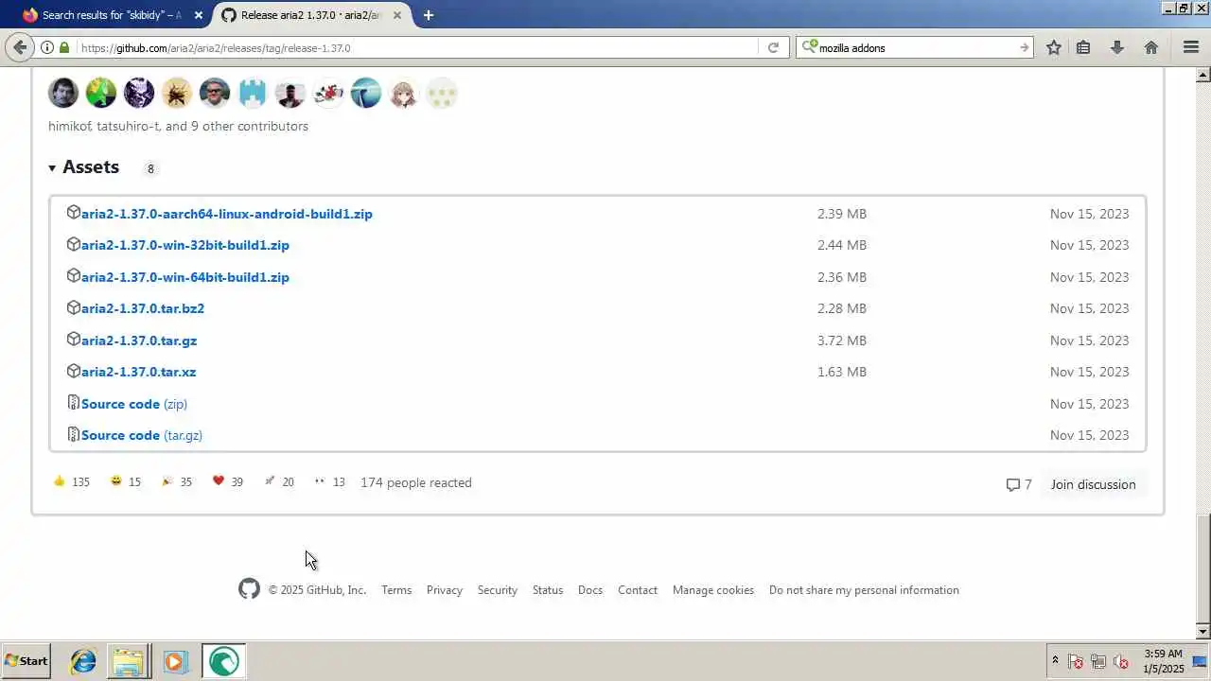Download aria2-1.37.0-win-32bit-build1.zip
The image size is (1211, 681).
(185, 245)
